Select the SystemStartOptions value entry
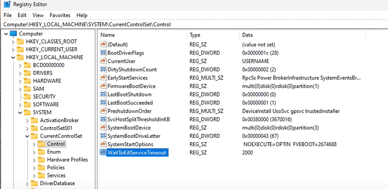The width and height of the screenshot is (388, 189). [x=131, y=144]
